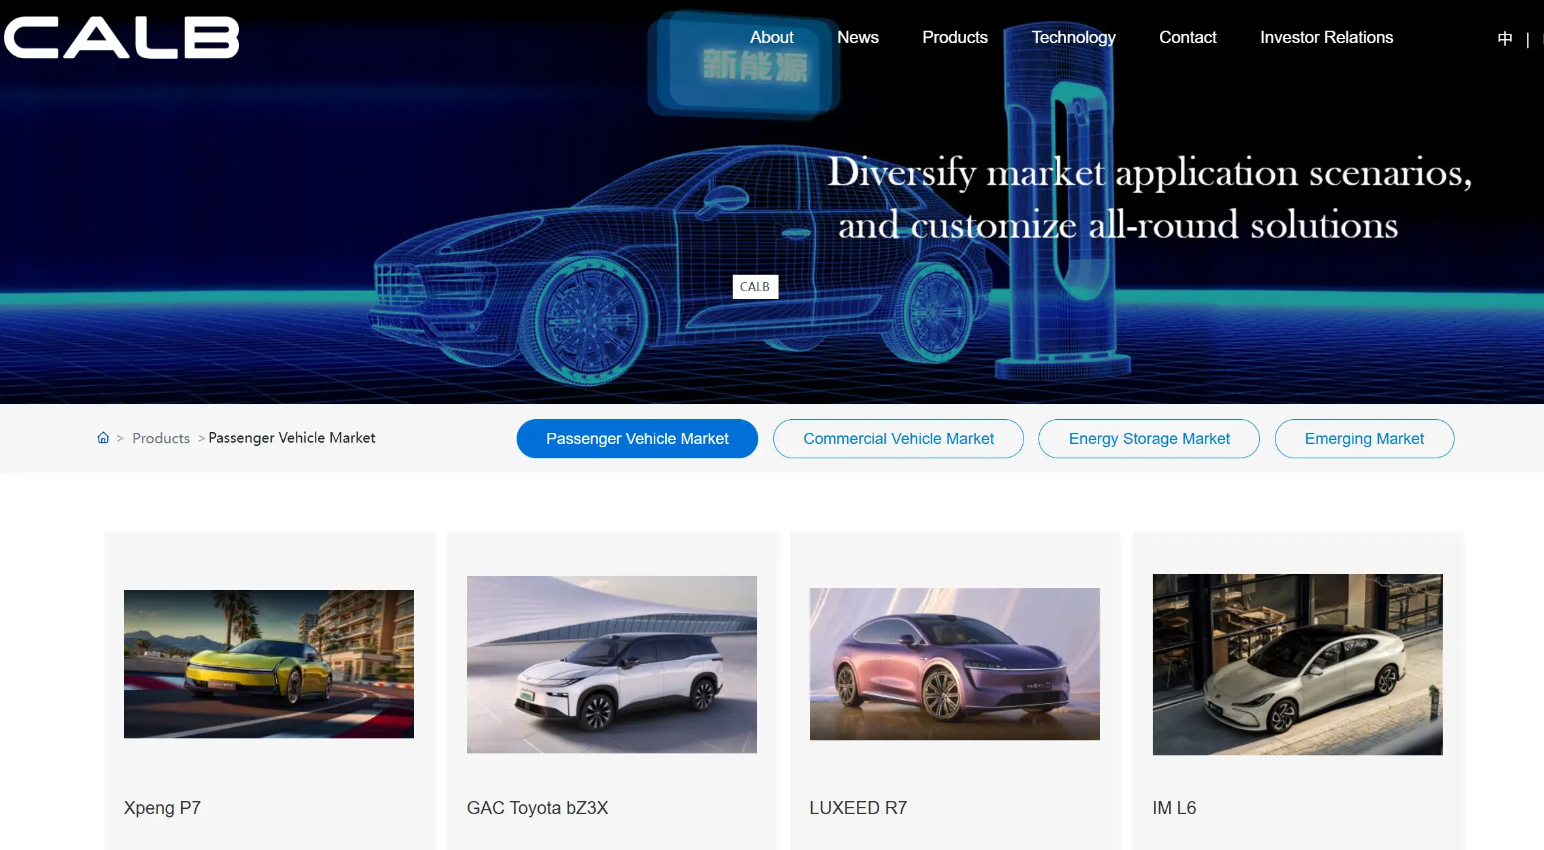Click the CALB tooltip label on banner
Viewport: 1544px width, 850px height.
[x=755, y=287]
